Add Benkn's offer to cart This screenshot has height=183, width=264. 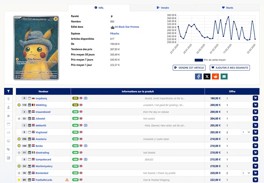click(x=255, y=146)
